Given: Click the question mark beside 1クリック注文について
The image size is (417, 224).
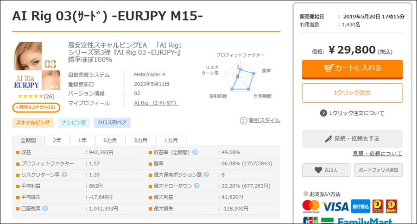Looking at the screenshot, I should (323, 113).
